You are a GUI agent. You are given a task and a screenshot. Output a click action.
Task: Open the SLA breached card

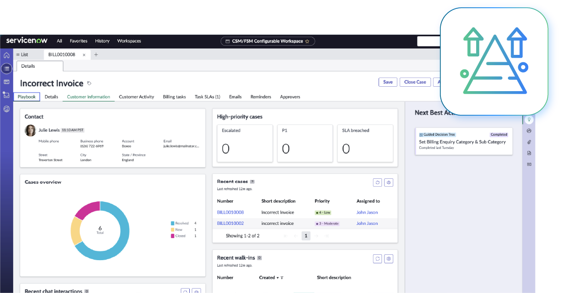point(365,143)
